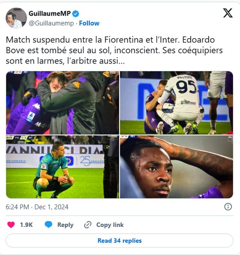
Task: Open the top-left photo of crying player
Action: tap(62, 103)
